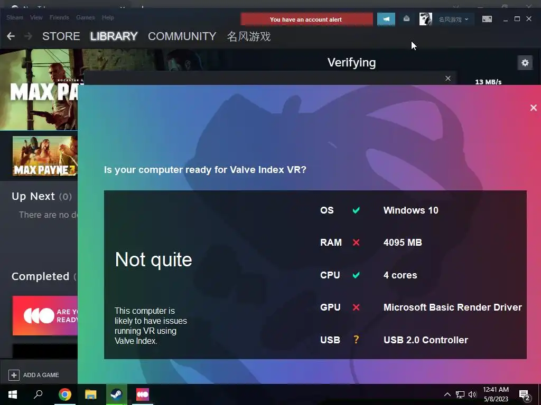Viewport: 541px width, 405px height.
Task: Open the Windows Start menu
Action: (x=13, y=394)
